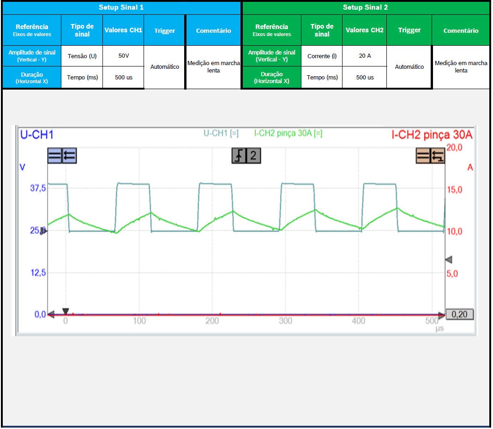
Task: Click the black time-zero marker triangle
Action: tap(66, 311)
